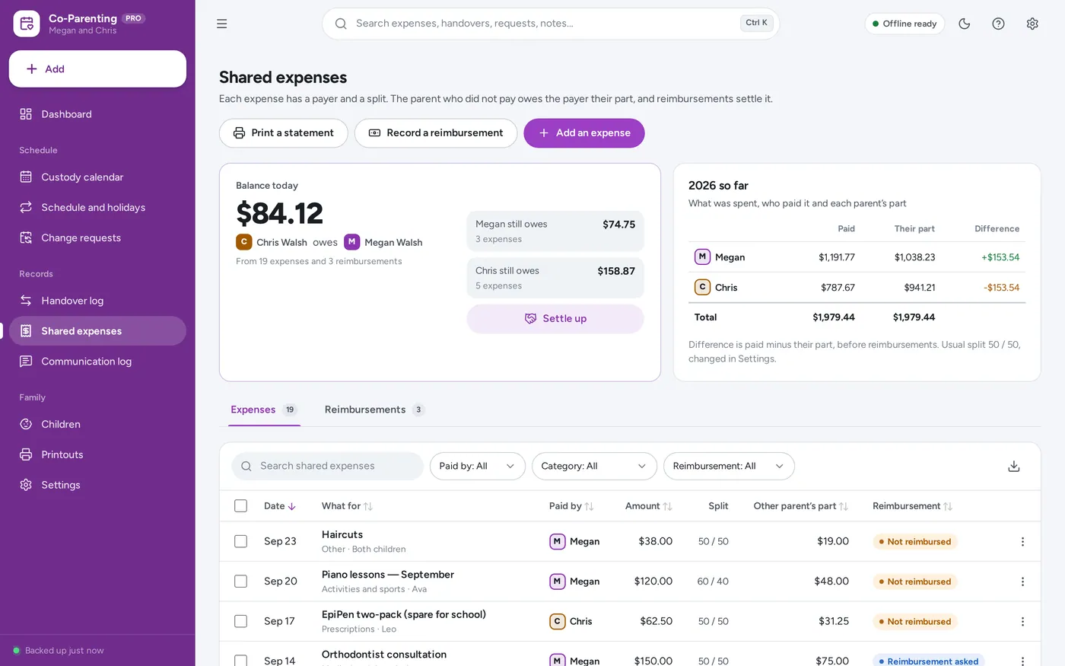Open settings via top-right gear icon
Image resolution: width=1065 pixels, height=666 pixels.
[x=1032, y=24]
